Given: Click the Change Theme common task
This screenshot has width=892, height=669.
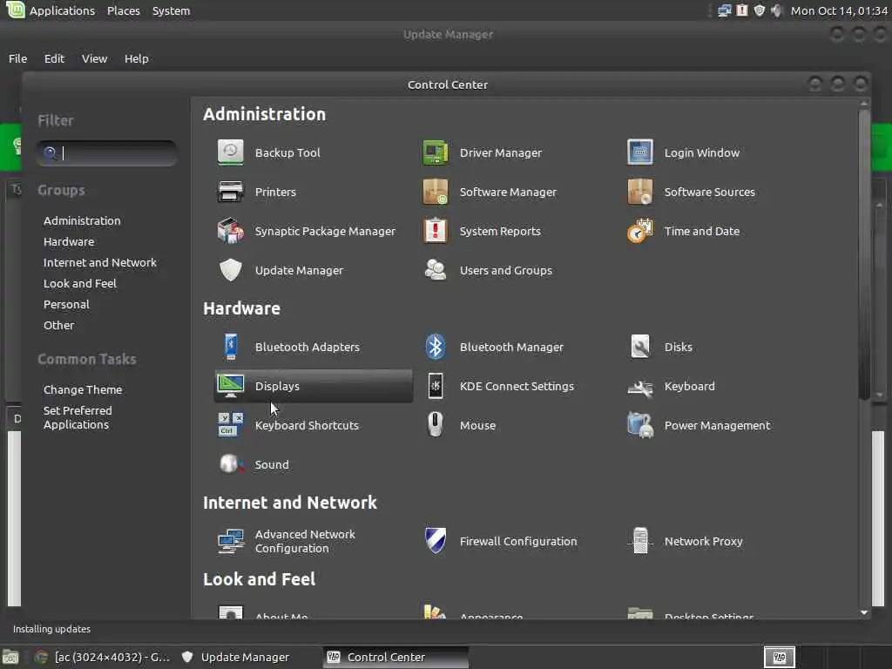Looking at the screenshot, I should click(x=83, y=389).
